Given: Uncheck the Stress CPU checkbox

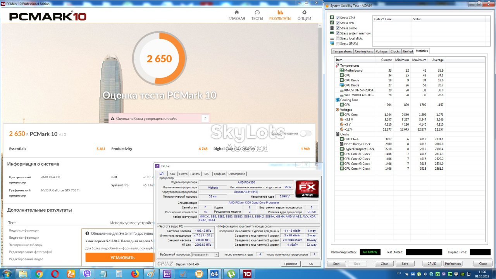Looking at the screenshot, I should coord(338,18).
